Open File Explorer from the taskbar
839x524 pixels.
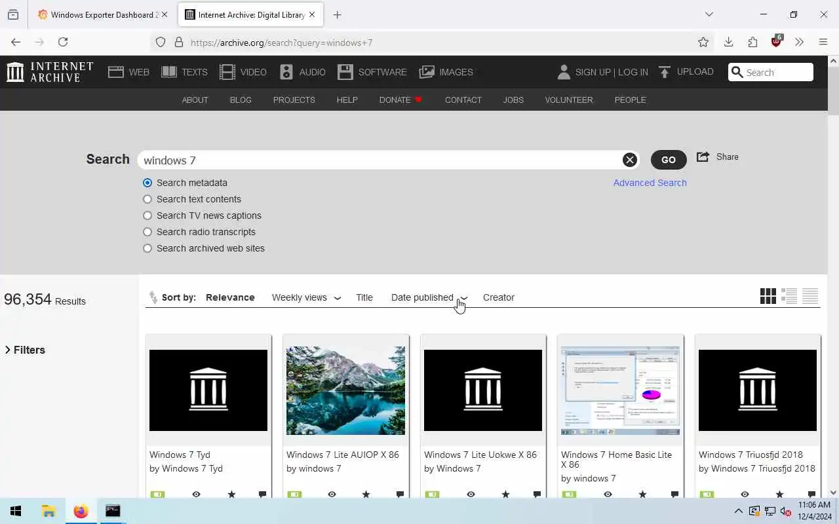coord(49,511)
